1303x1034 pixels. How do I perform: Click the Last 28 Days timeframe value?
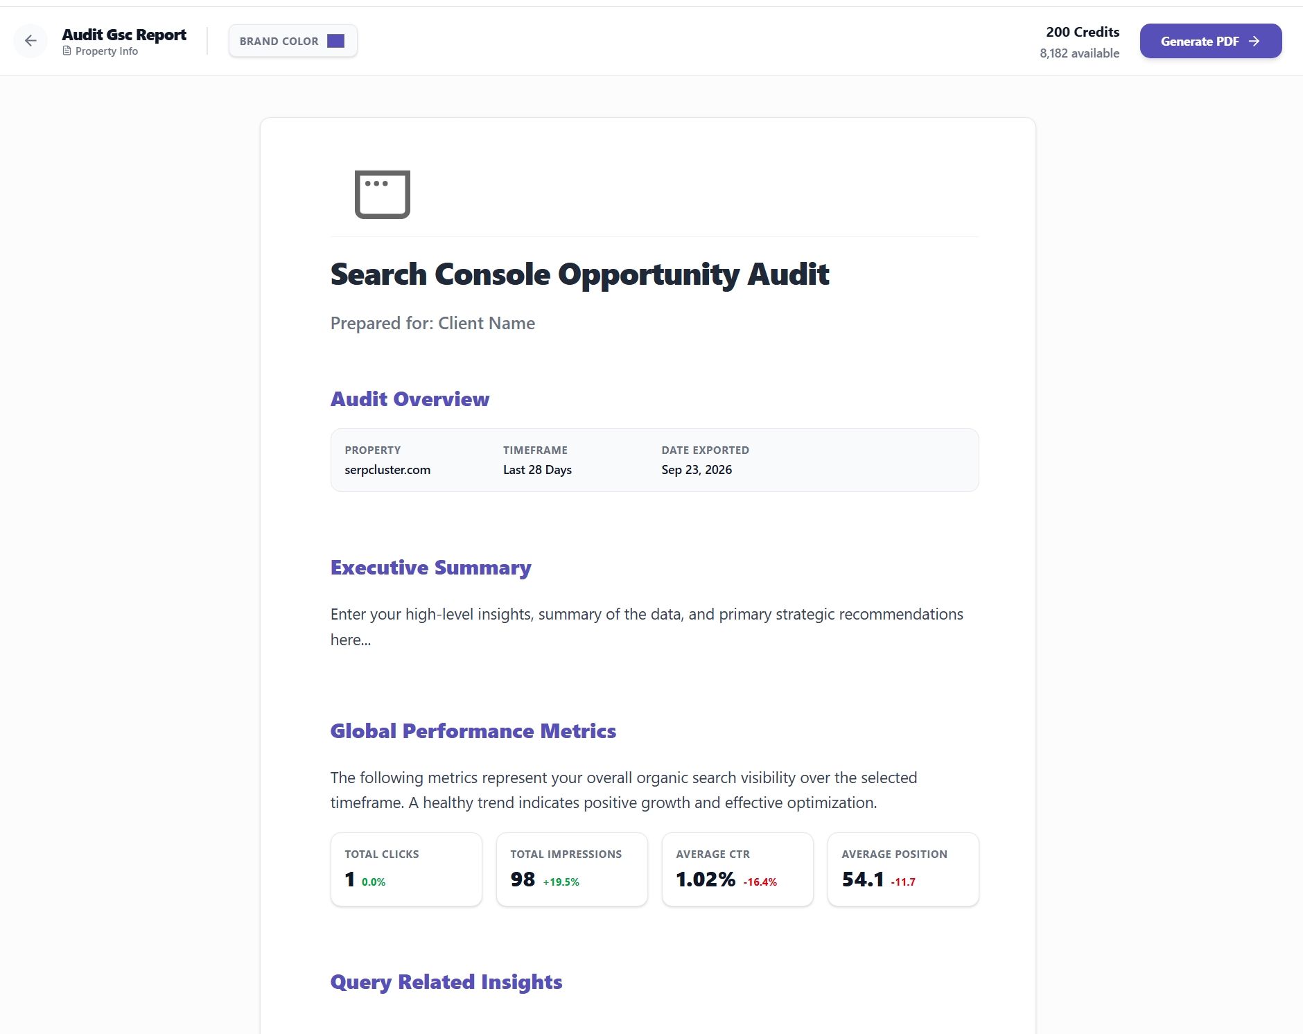click(x=537, y=470)
